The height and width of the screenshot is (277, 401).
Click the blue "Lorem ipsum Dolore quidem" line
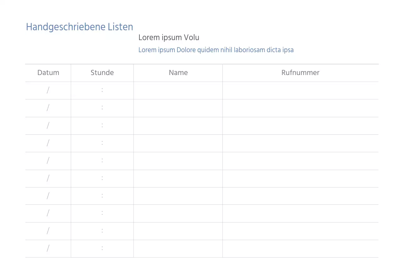pos(216,50)
